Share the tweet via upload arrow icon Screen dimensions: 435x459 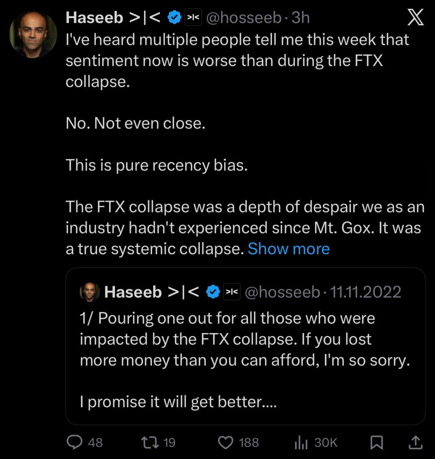[415, 442]
